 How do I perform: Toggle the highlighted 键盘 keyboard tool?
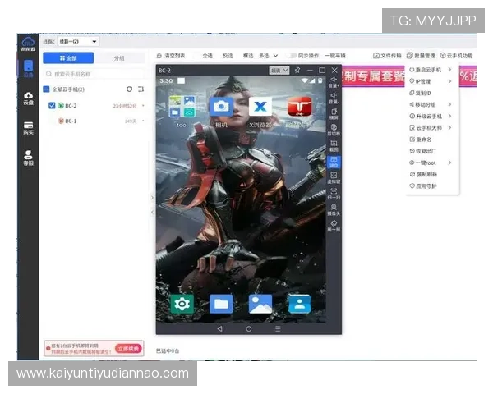[x=334, y=163]
